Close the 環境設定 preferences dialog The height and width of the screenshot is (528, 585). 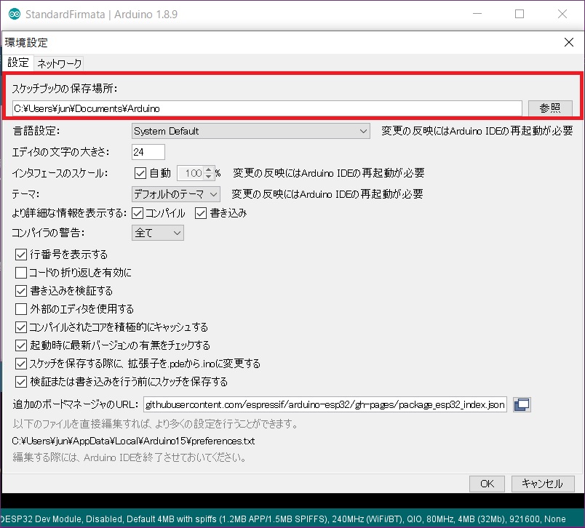click(568, 42)
